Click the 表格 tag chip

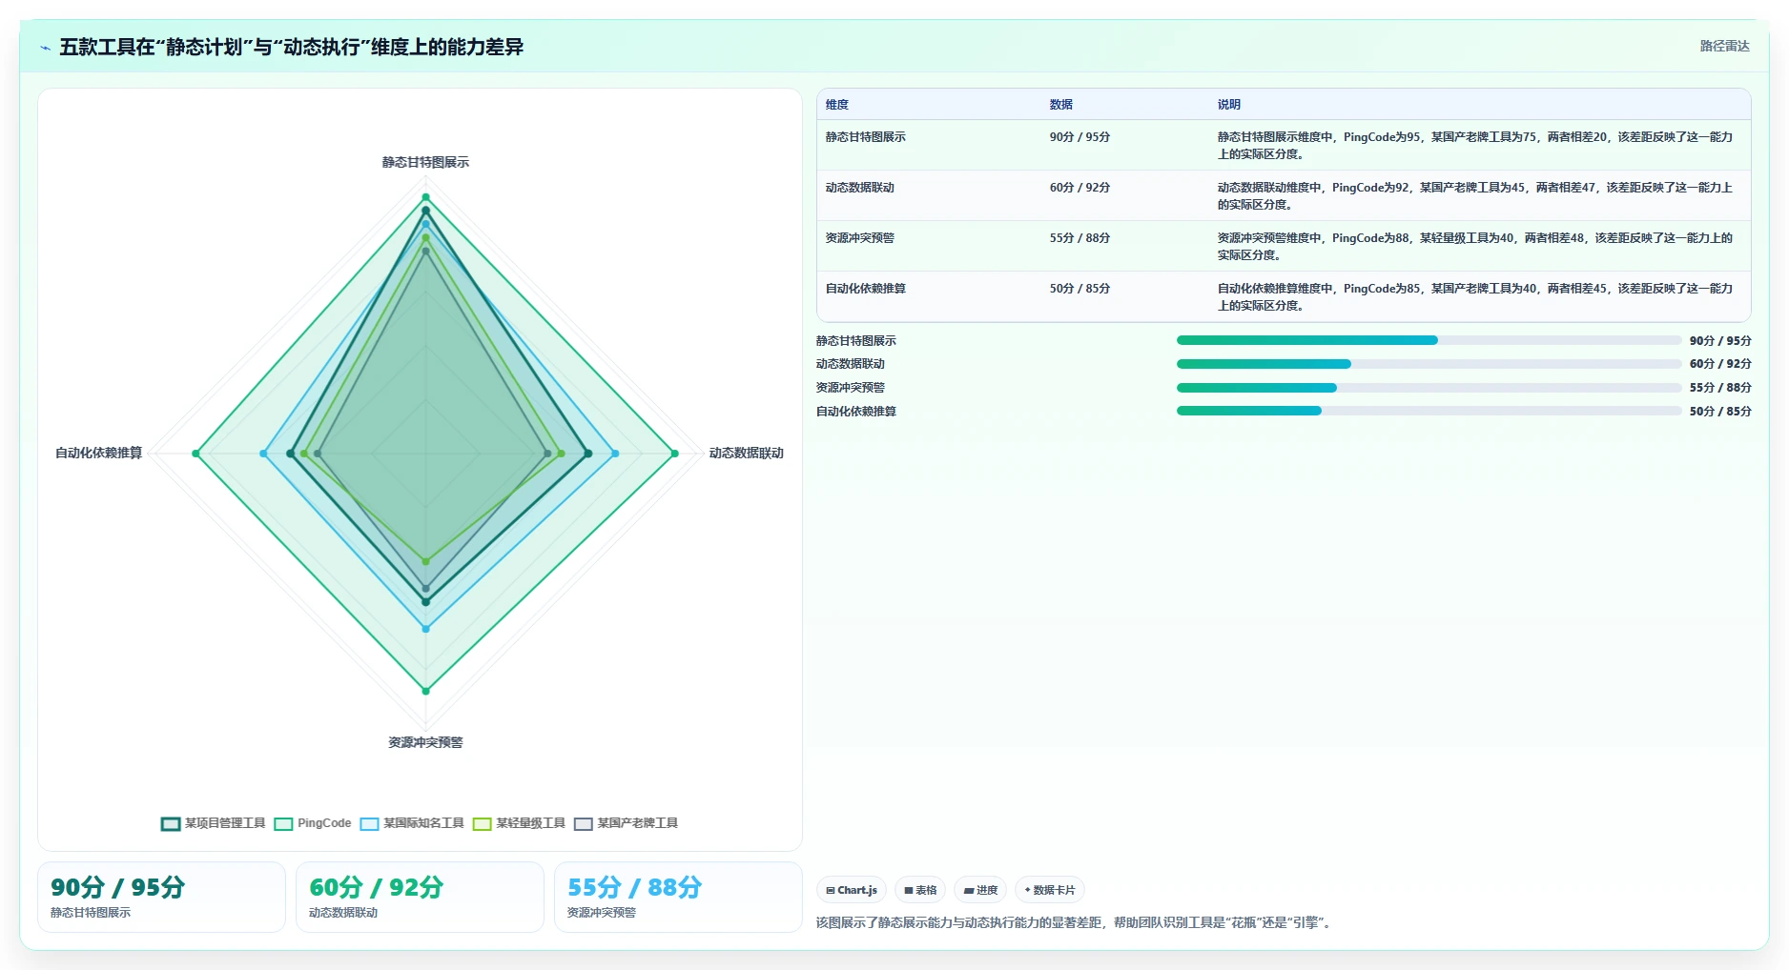(x=920, y=890)
